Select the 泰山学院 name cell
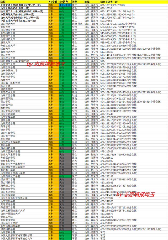Image resolution: width=168 pixels, height=240 pixels. click(24, 102)
